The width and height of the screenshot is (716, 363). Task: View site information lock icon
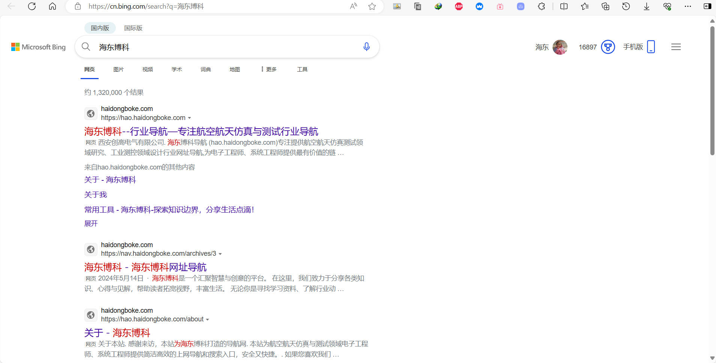(78, 6)
